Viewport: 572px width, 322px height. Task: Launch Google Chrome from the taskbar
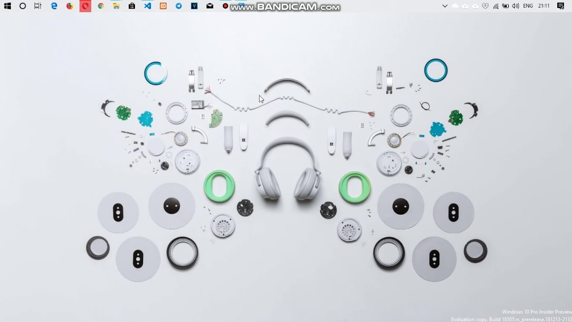(101, 6)
